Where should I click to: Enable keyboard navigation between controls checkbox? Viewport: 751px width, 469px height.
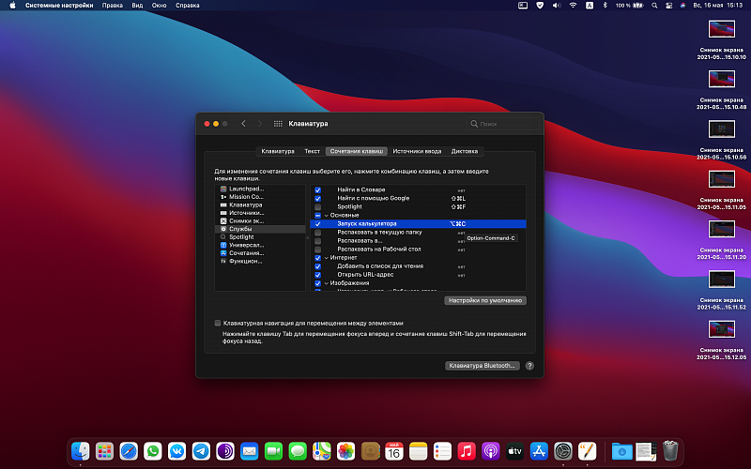pos(218,323)
